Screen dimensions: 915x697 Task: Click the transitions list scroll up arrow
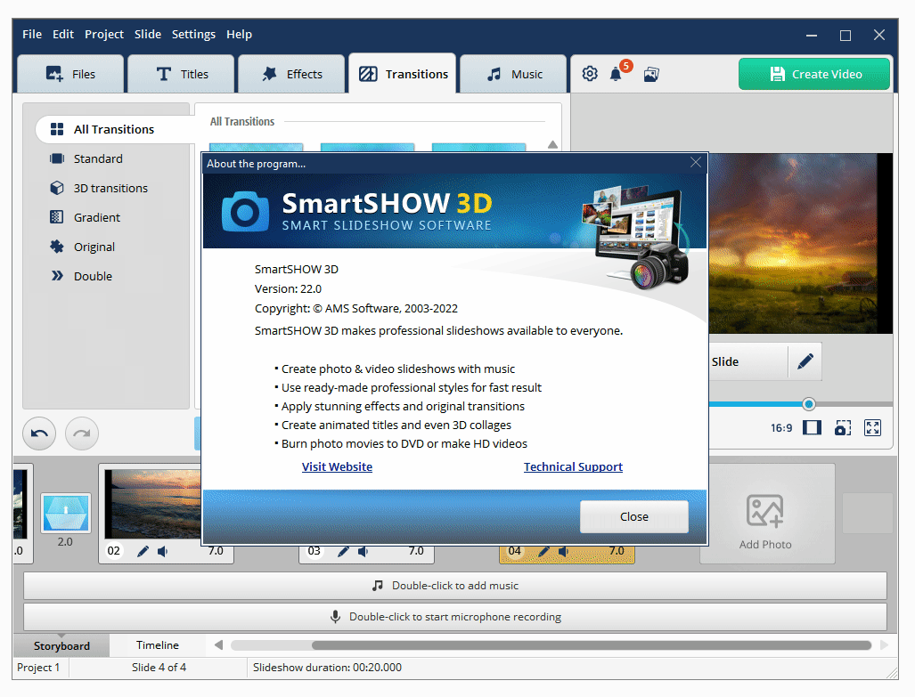[552, 144]
